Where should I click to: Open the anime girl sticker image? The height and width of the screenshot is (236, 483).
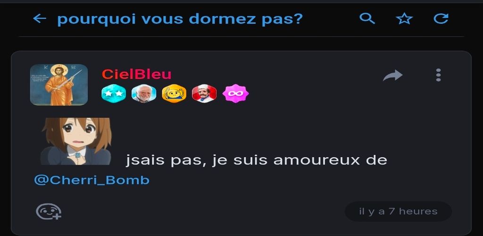76,141
